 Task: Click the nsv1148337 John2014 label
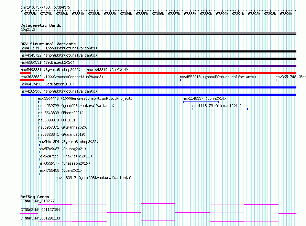[204, 98]
